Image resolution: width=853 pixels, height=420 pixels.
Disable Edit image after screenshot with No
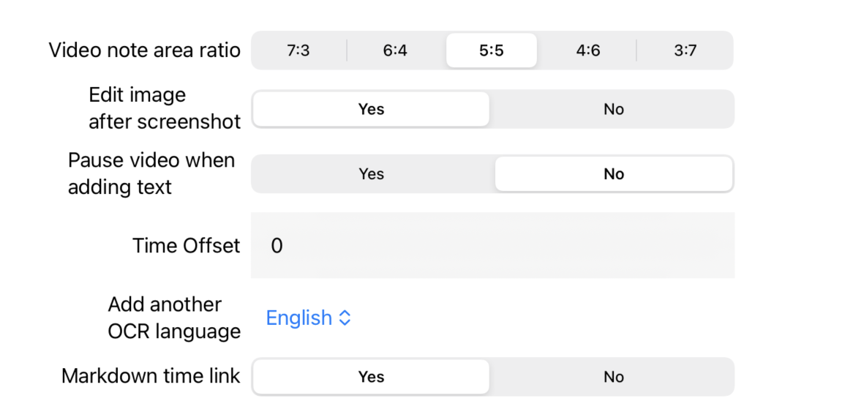pyautogui.click(x=613, y=109)
